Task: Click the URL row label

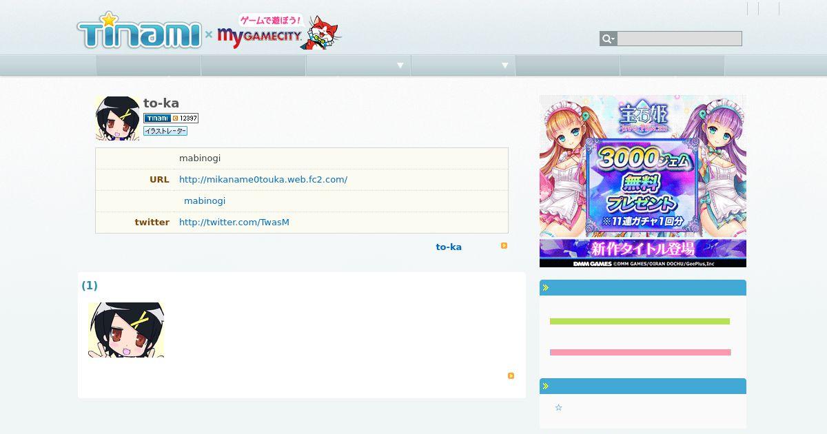Action: click(159, 180)
